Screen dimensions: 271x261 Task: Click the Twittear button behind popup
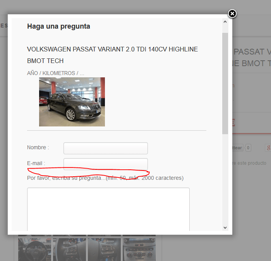[238, 148]
